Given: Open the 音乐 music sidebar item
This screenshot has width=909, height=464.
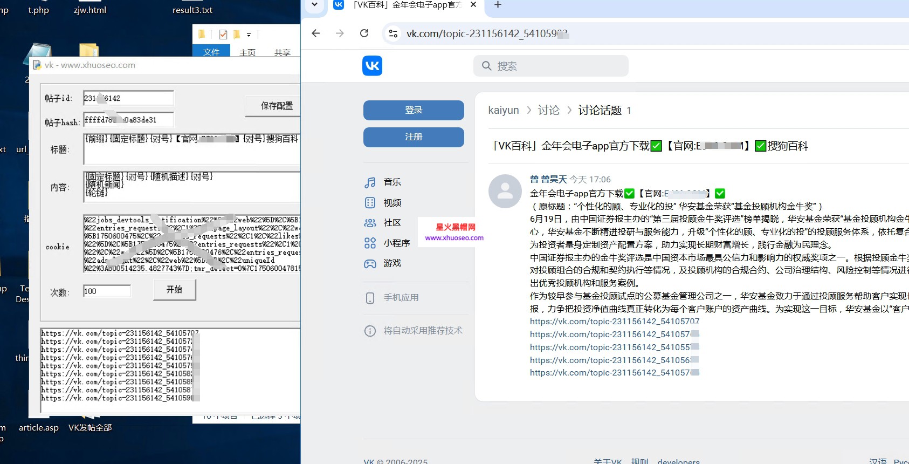Looking at the screenshot, I should click(x=383, y=182).
